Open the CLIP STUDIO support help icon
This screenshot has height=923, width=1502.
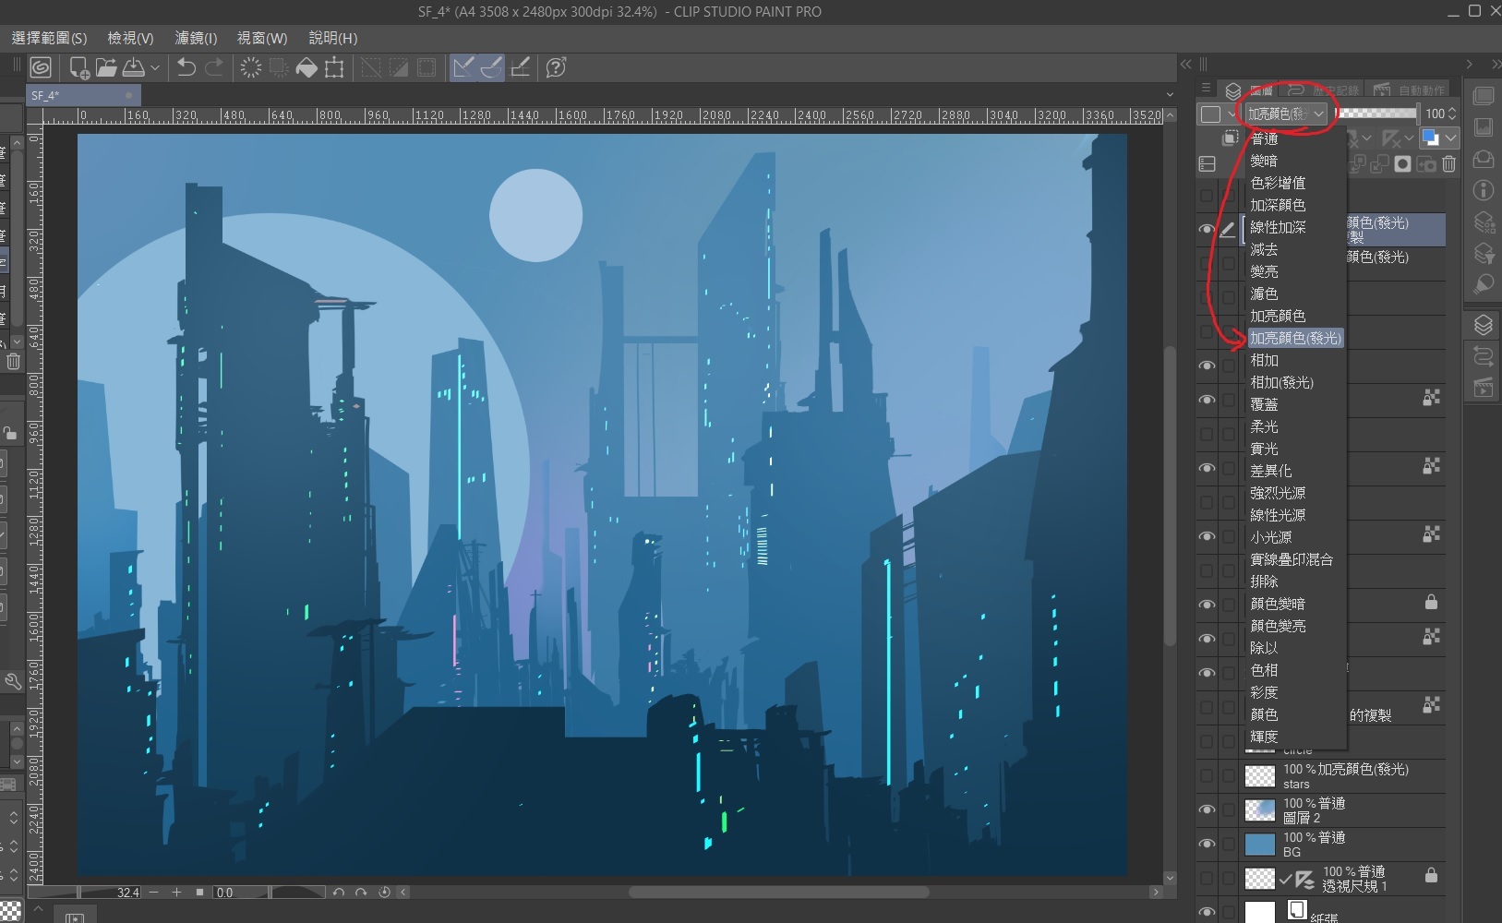pos(556,67)
